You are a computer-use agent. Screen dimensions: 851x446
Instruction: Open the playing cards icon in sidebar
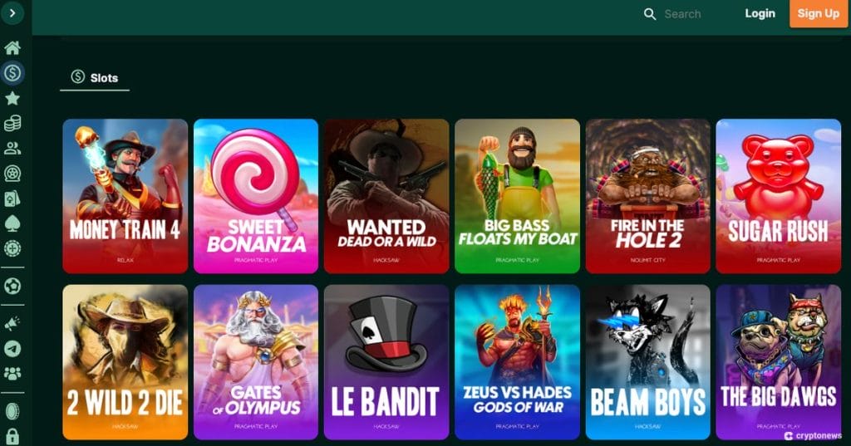click(12, 198)
